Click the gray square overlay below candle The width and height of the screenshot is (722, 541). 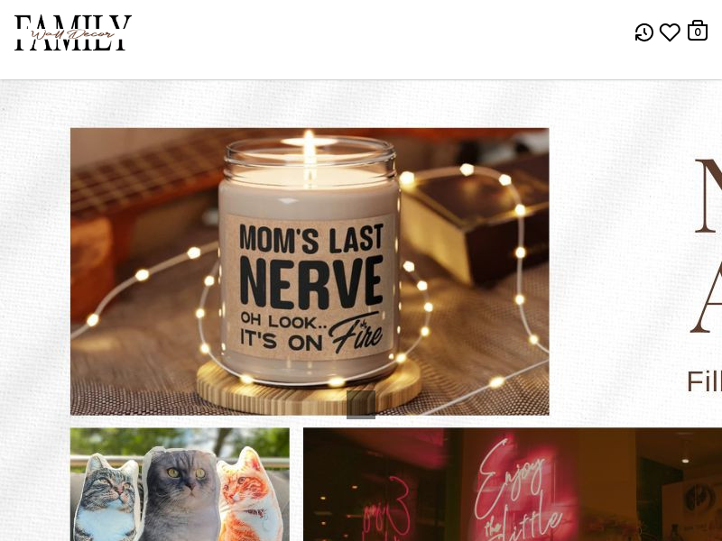pyautogui.click(x=361, y=405)
